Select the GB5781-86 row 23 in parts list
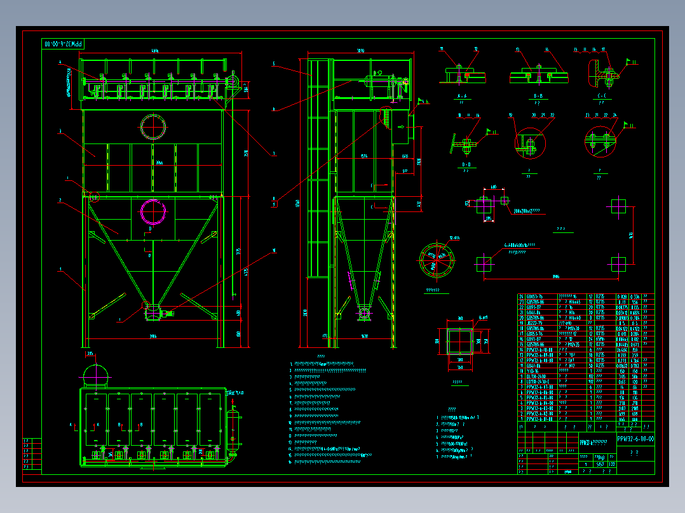Image resolution: width=685 pixels, height=513 pixels. pos(586,302)
